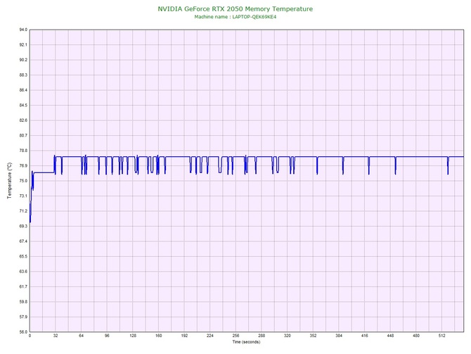
Task: Click the 32 x-axis time label
Action: tap(56, 336)
